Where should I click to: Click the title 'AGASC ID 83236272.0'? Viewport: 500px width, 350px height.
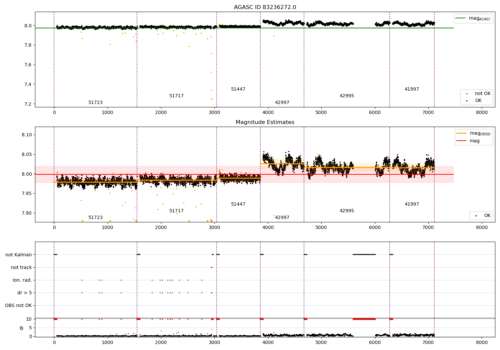265,7
